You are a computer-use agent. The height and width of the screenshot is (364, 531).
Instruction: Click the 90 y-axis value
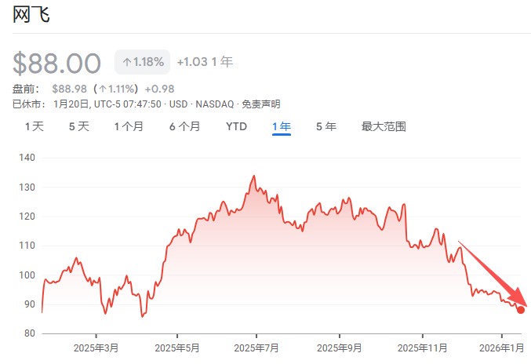tap(30, 304)
